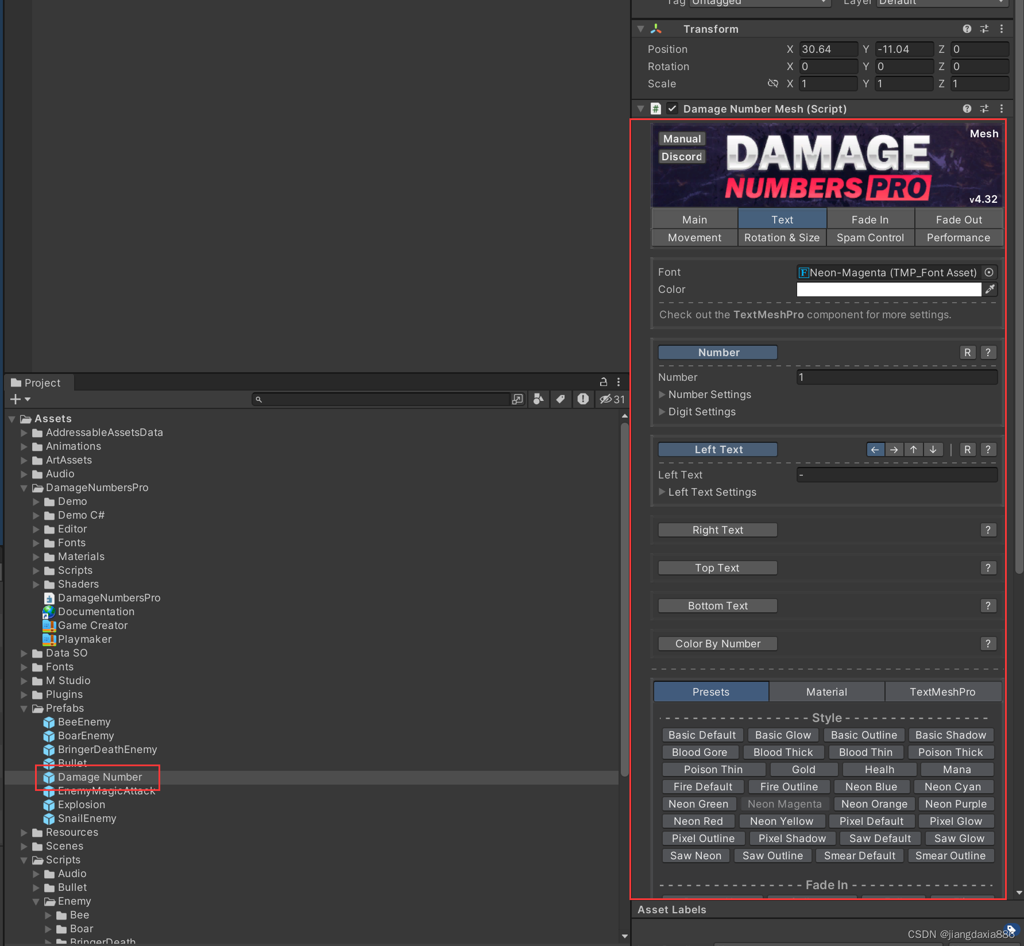1024x946 pixels.
Task: Click the Number value input field
Action: click(897, 377)
